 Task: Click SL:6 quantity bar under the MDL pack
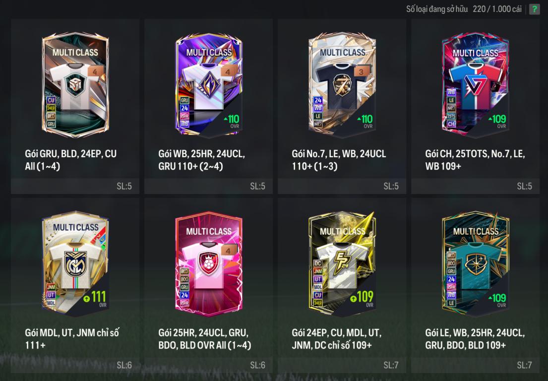[75, 365]
